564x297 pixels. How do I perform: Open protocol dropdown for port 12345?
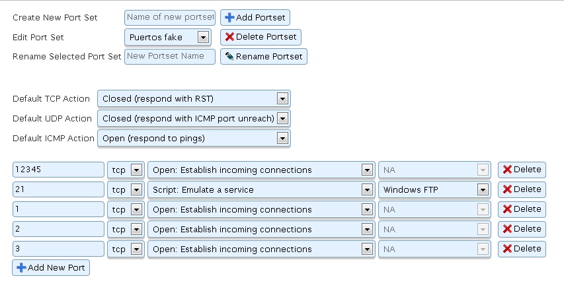point(126,170)
